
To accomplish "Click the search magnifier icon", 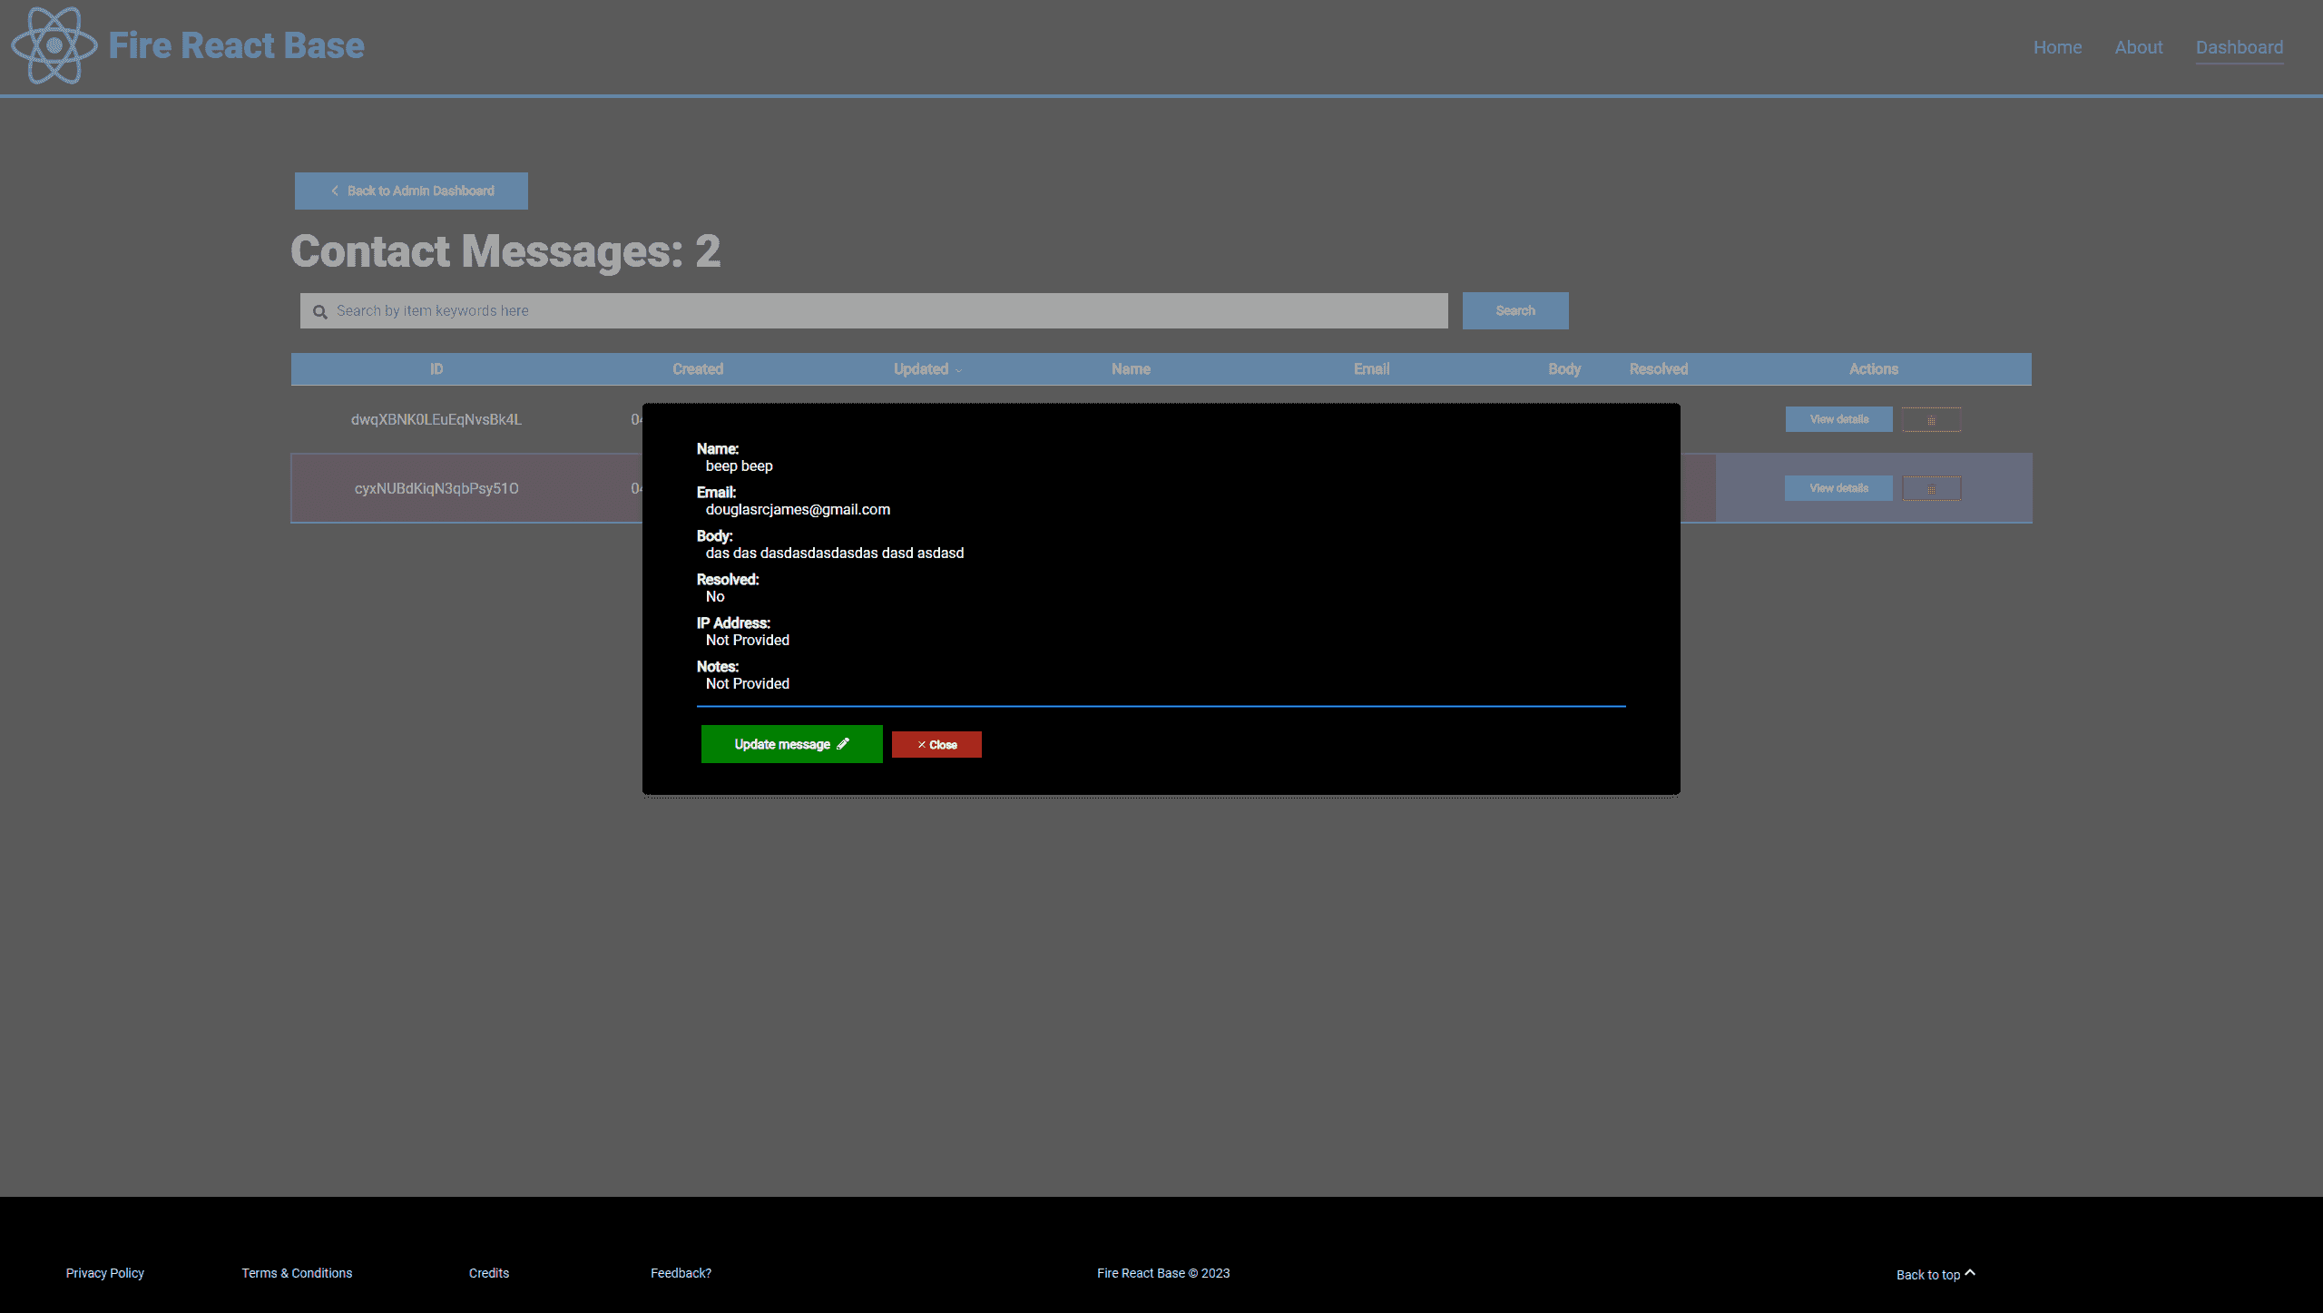I will pyautogui.click(x=319, y=311).
